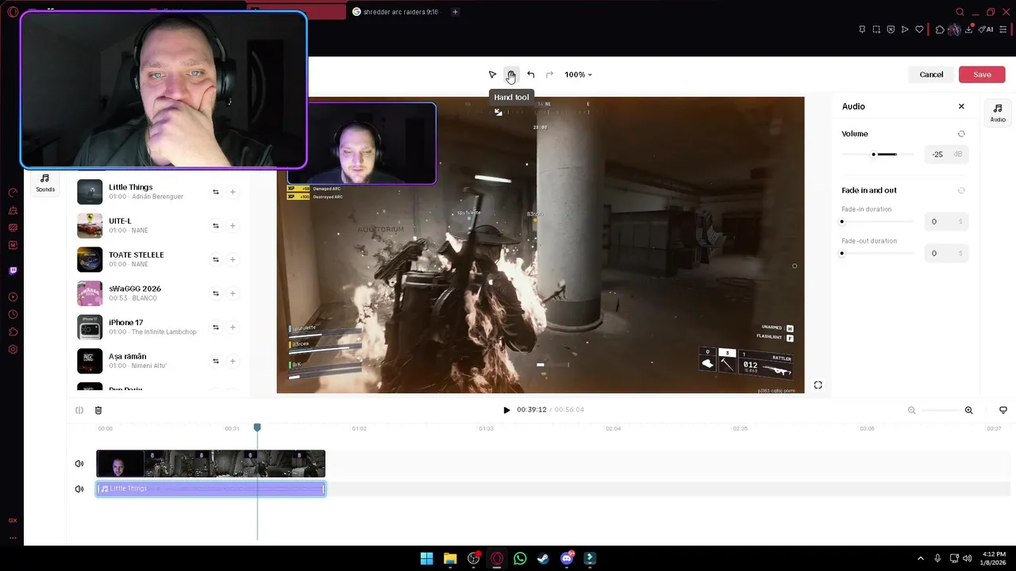Viewport: 1016px width, 571px height.
Task: Click the sWaGGG 2026 song title
Action: coord(135,289)
